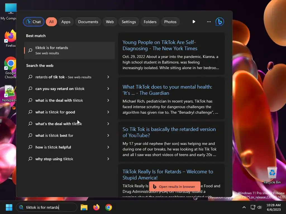Switch to the Folders filter tab

point(150,22)
